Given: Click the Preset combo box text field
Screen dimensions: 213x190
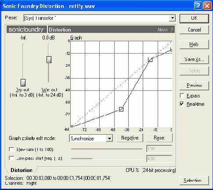Looking at the screenshot, I should (96, 18).
